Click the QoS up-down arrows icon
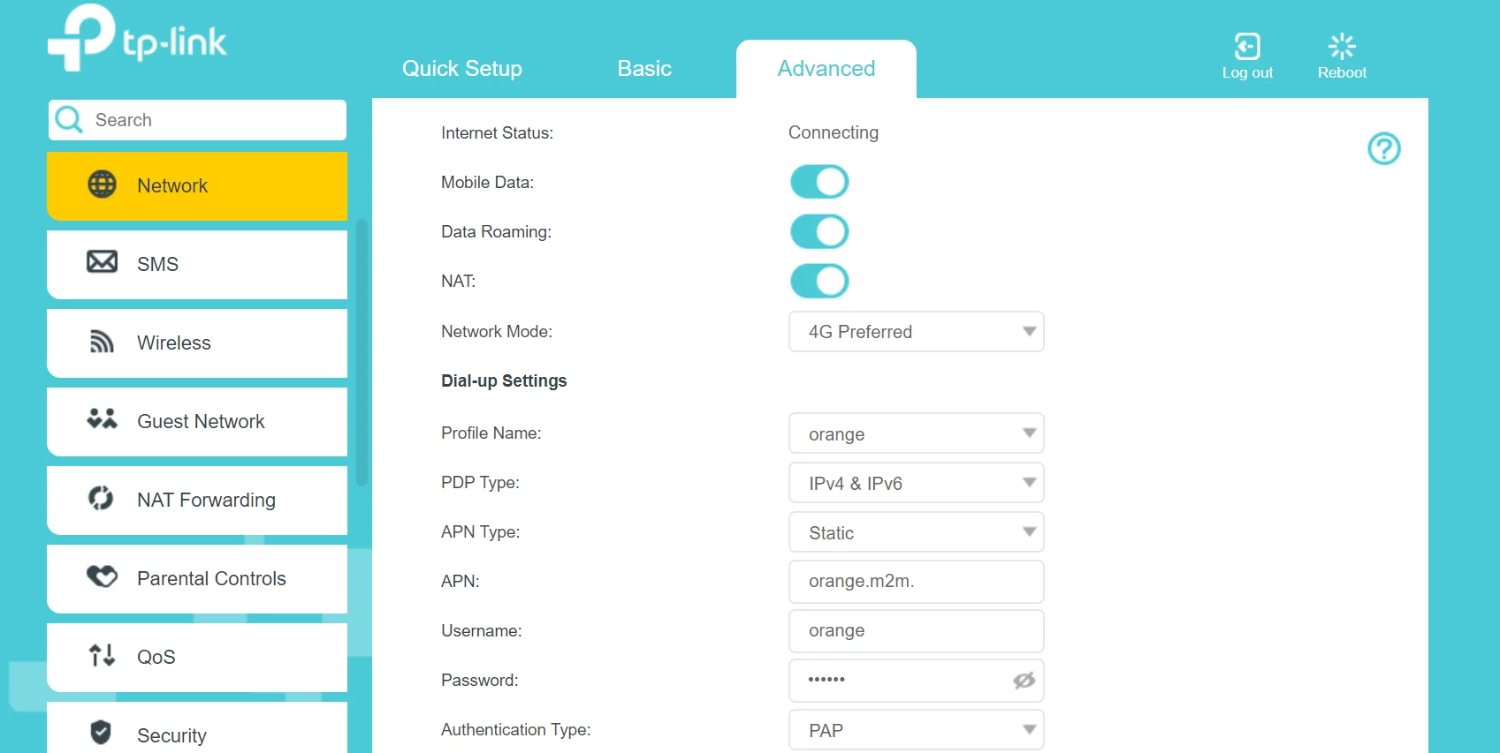Screen dimensions: 1500x753 [102, 655]
